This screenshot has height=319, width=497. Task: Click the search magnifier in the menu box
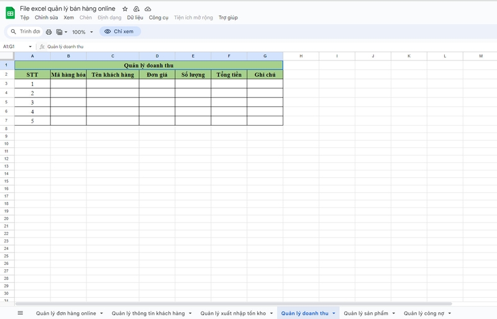pyautogui.click(x=13, y=32)
